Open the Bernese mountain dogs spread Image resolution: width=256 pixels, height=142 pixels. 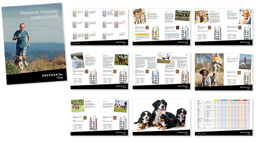pos(162,117)
